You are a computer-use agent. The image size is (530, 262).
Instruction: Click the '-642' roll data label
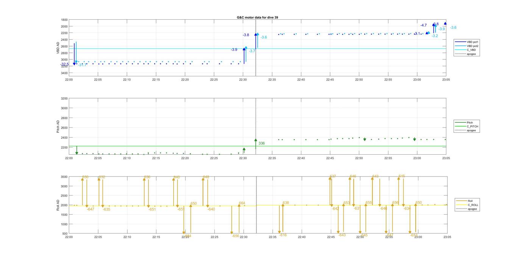335,208
